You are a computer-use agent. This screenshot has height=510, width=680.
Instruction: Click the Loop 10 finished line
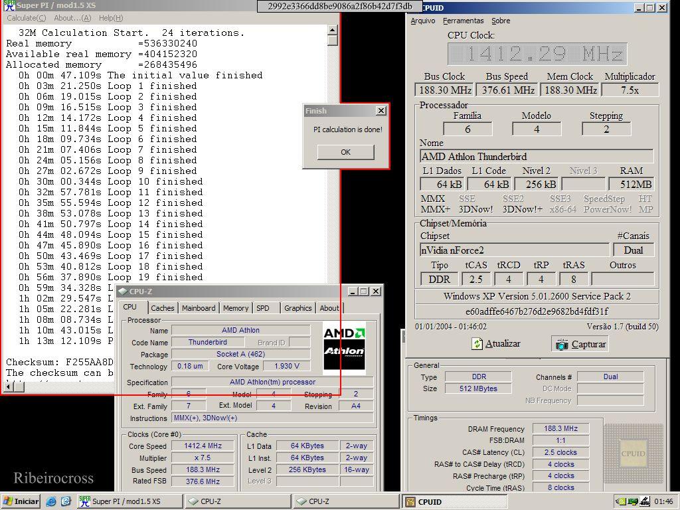[111, 182]
